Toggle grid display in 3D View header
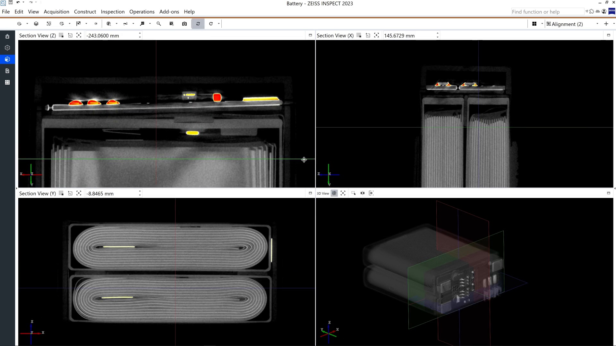The image size is (616, 346). click(334, 193)
